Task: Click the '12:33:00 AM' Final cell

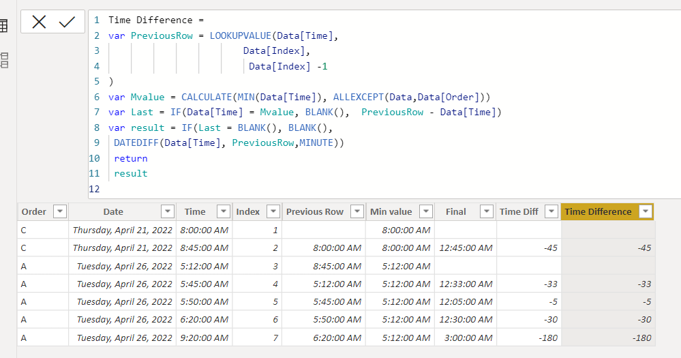Action: 466,284
